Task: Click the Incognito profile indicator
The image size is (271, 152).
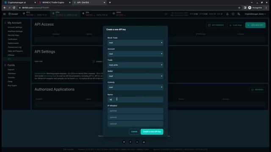Action: click(x=255, y=8)
